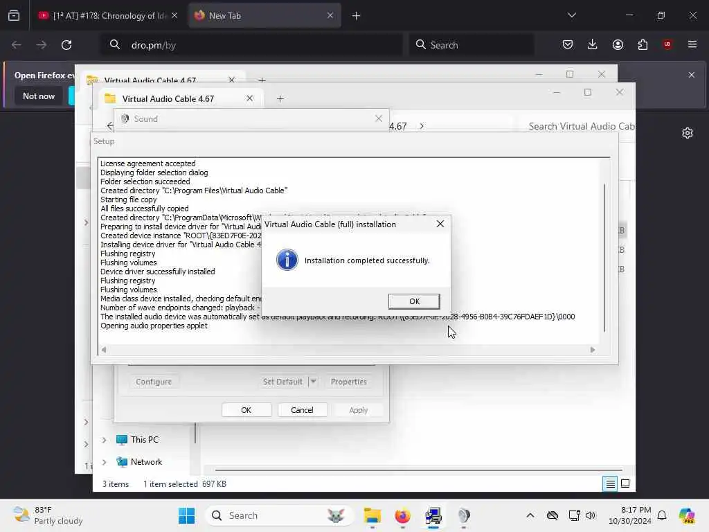709x532 pixels.
Task: Open the Windows Start menu
Action: point(186,515)
